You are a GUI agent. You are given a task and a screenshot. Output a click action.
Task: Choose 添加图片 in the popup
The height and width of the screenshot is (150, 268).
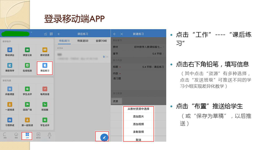coord(139,117)
